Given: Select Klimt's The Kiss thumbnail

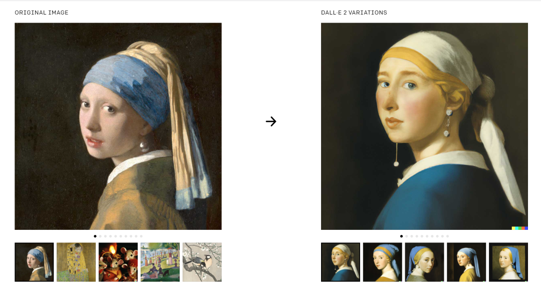Looking at the screenshot, I should [x=76, y=262].
